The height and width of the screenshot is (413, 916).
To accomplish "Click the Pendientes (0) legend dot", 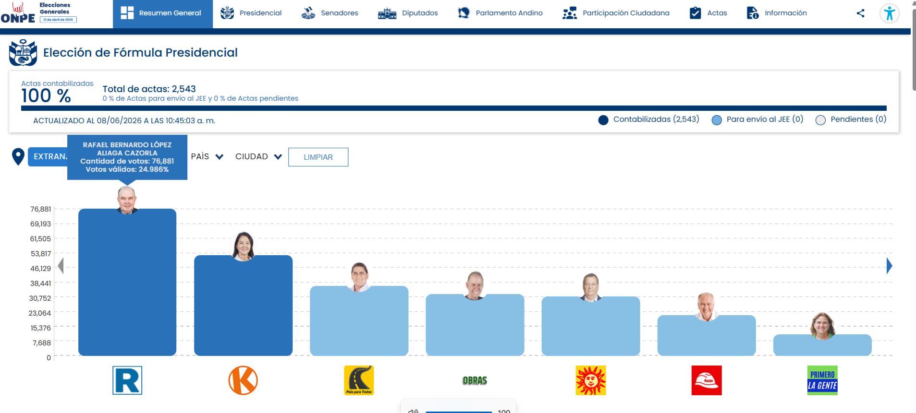I will [x=820, y=120].
